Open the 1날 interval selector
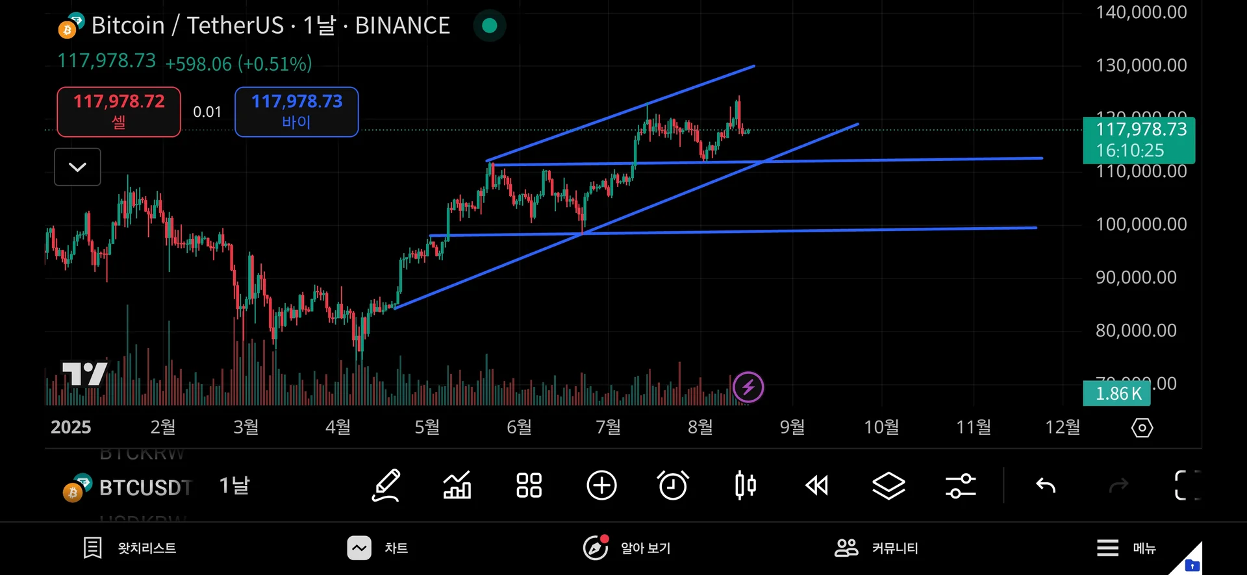Image resolution: width=1247 pixels, height=575 pixels. (x=234, y=486)
